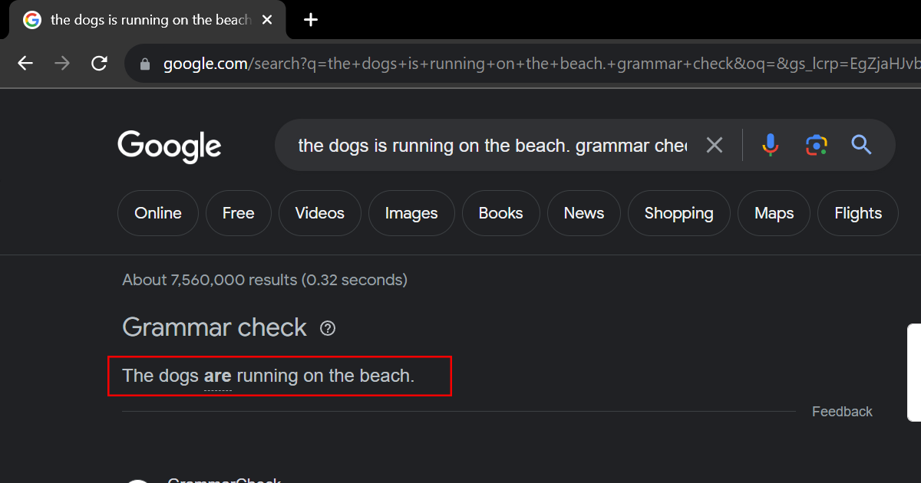The image size is (921, 483).
Task: Click the browser back arrow
Action: tap(25, 64)
